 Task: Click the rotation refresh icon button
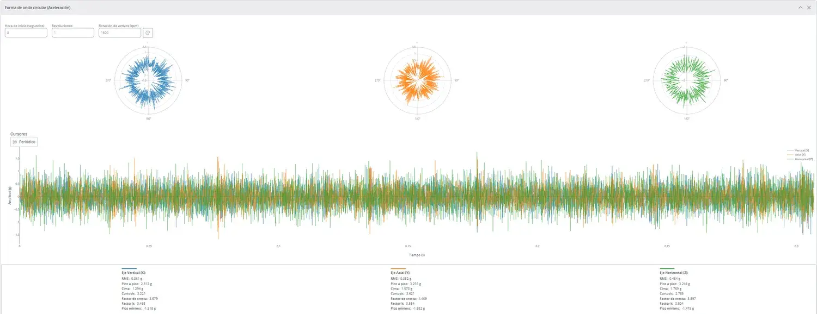point(148,33)
